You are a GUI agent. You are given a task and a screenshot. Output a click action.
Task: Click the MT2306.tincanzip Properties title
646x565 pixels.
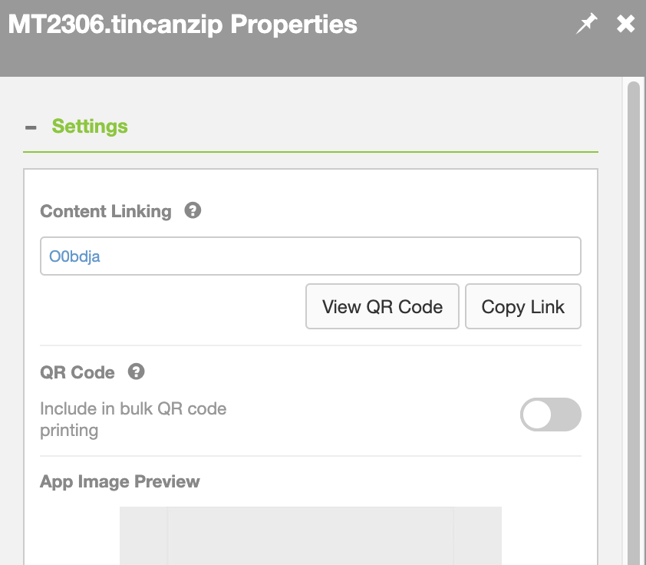(183, 25)
